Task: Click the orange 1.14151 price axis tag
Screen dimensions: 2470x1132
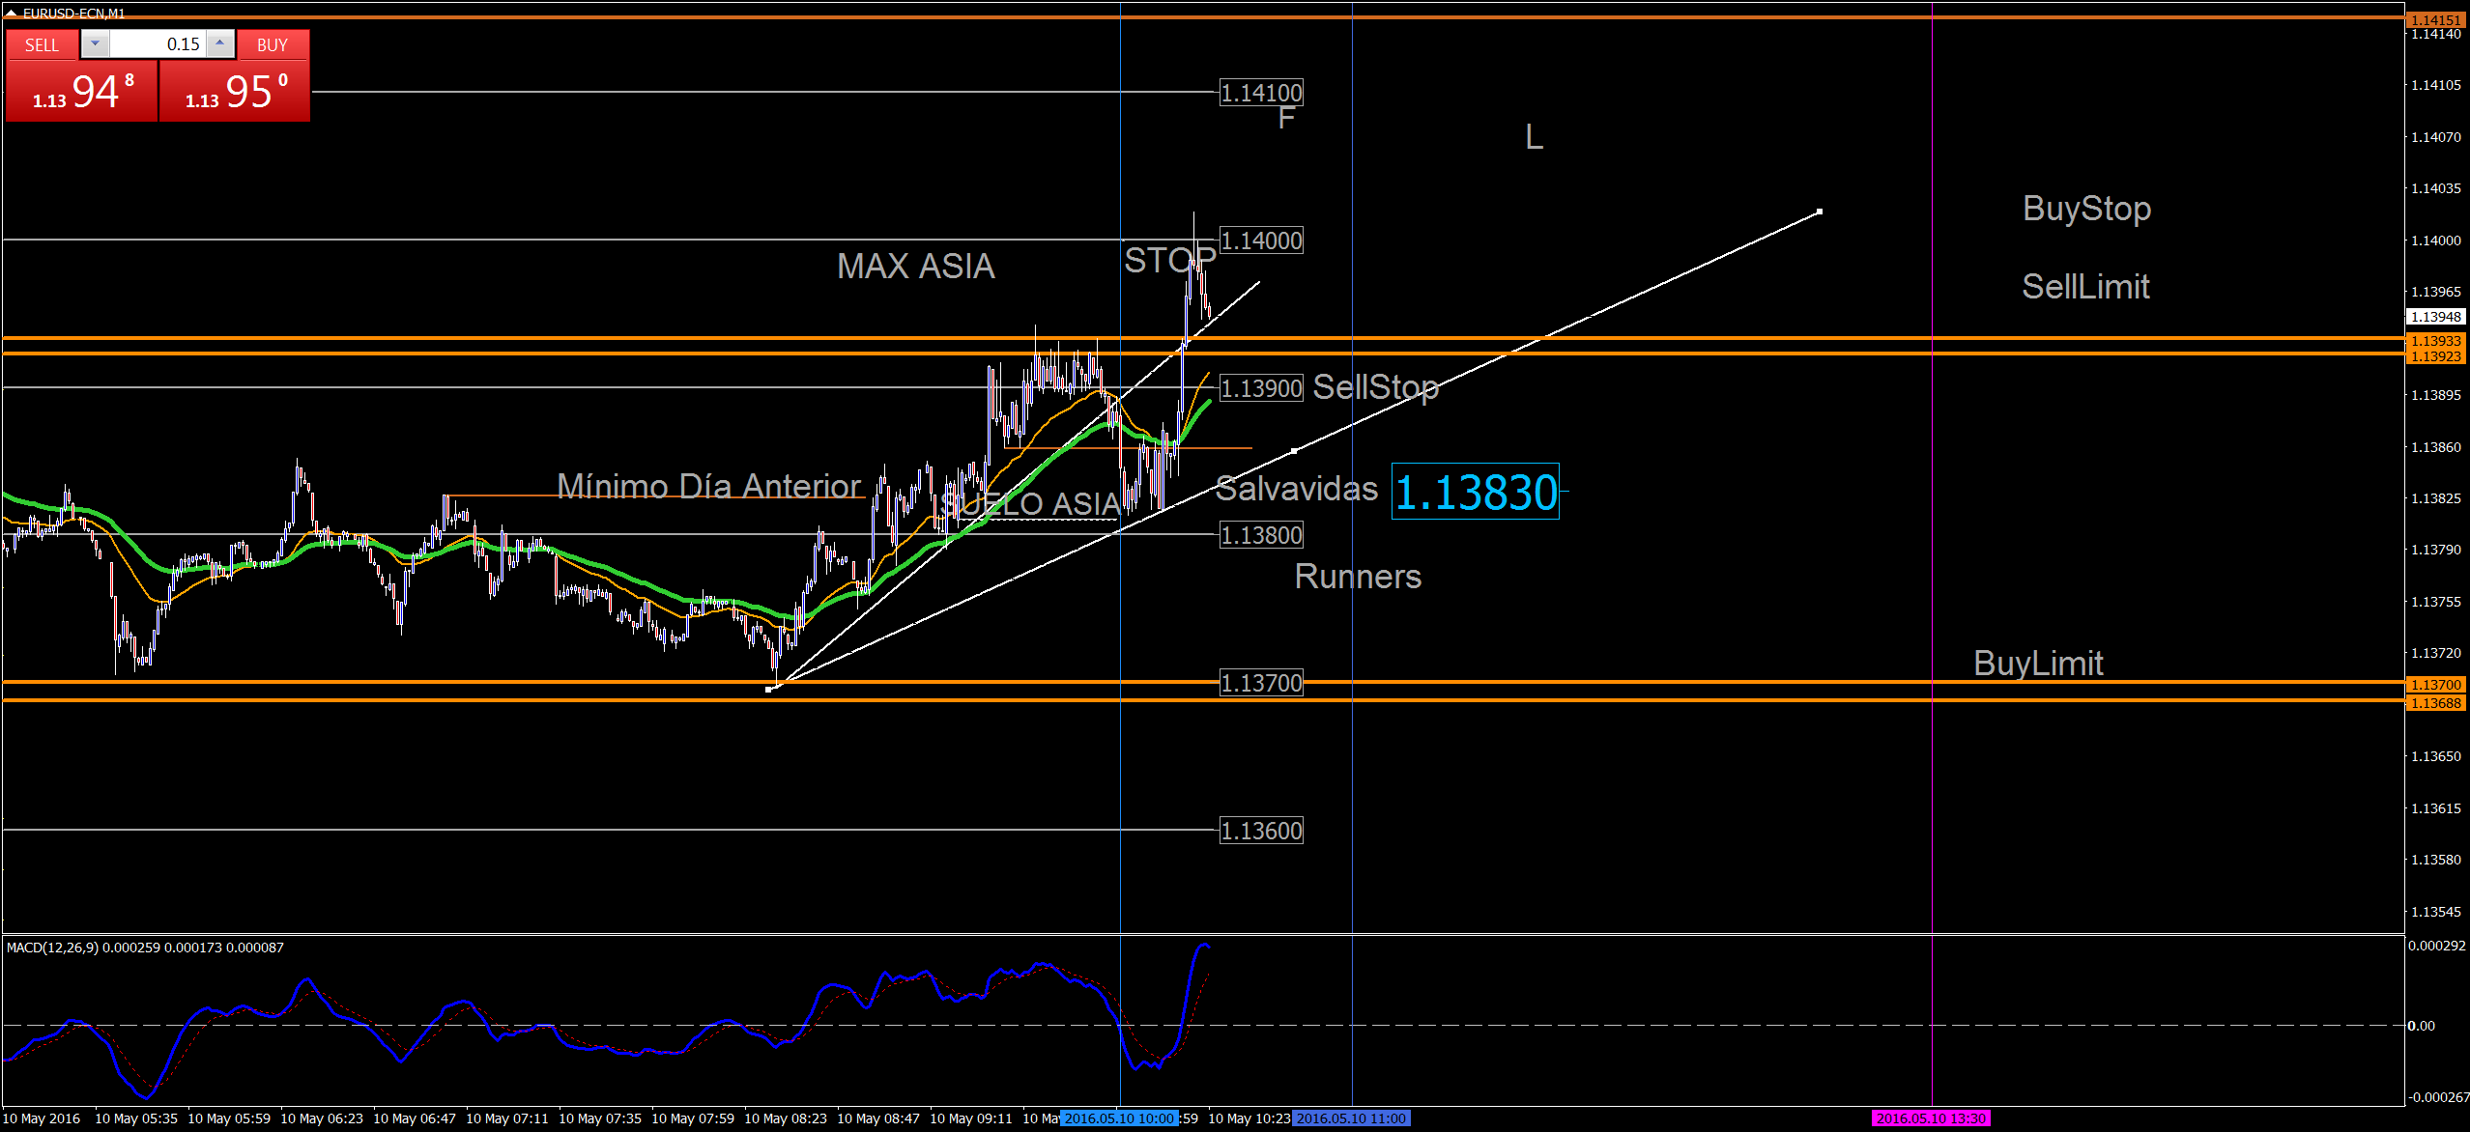Action: pyautogui.click(x=2434, y=19)
